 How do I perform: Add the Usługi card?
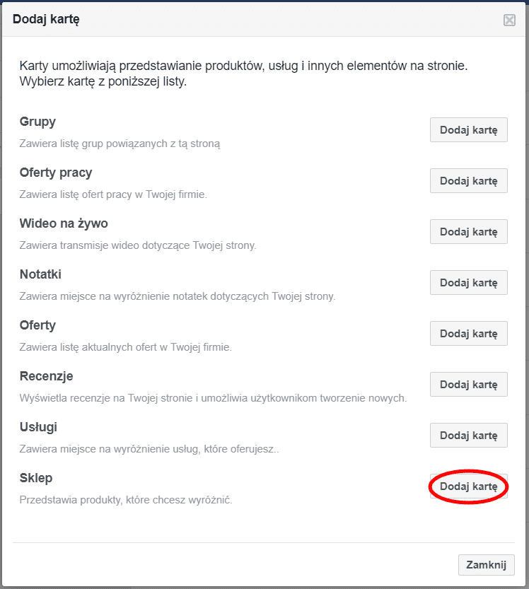468,435
